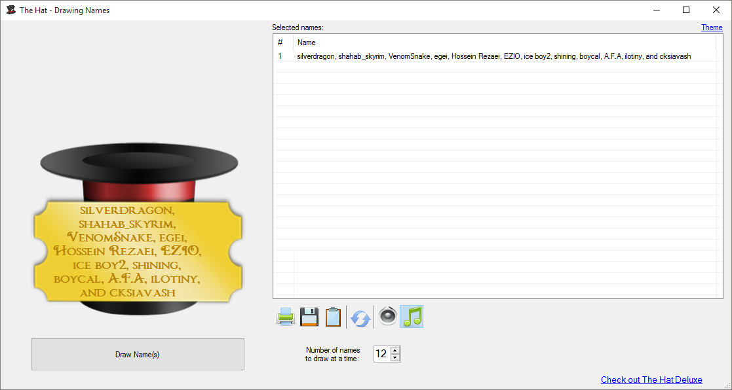Open the hat icon in the title bar
This screenshot has height=390, width=732.
[10, 10]
